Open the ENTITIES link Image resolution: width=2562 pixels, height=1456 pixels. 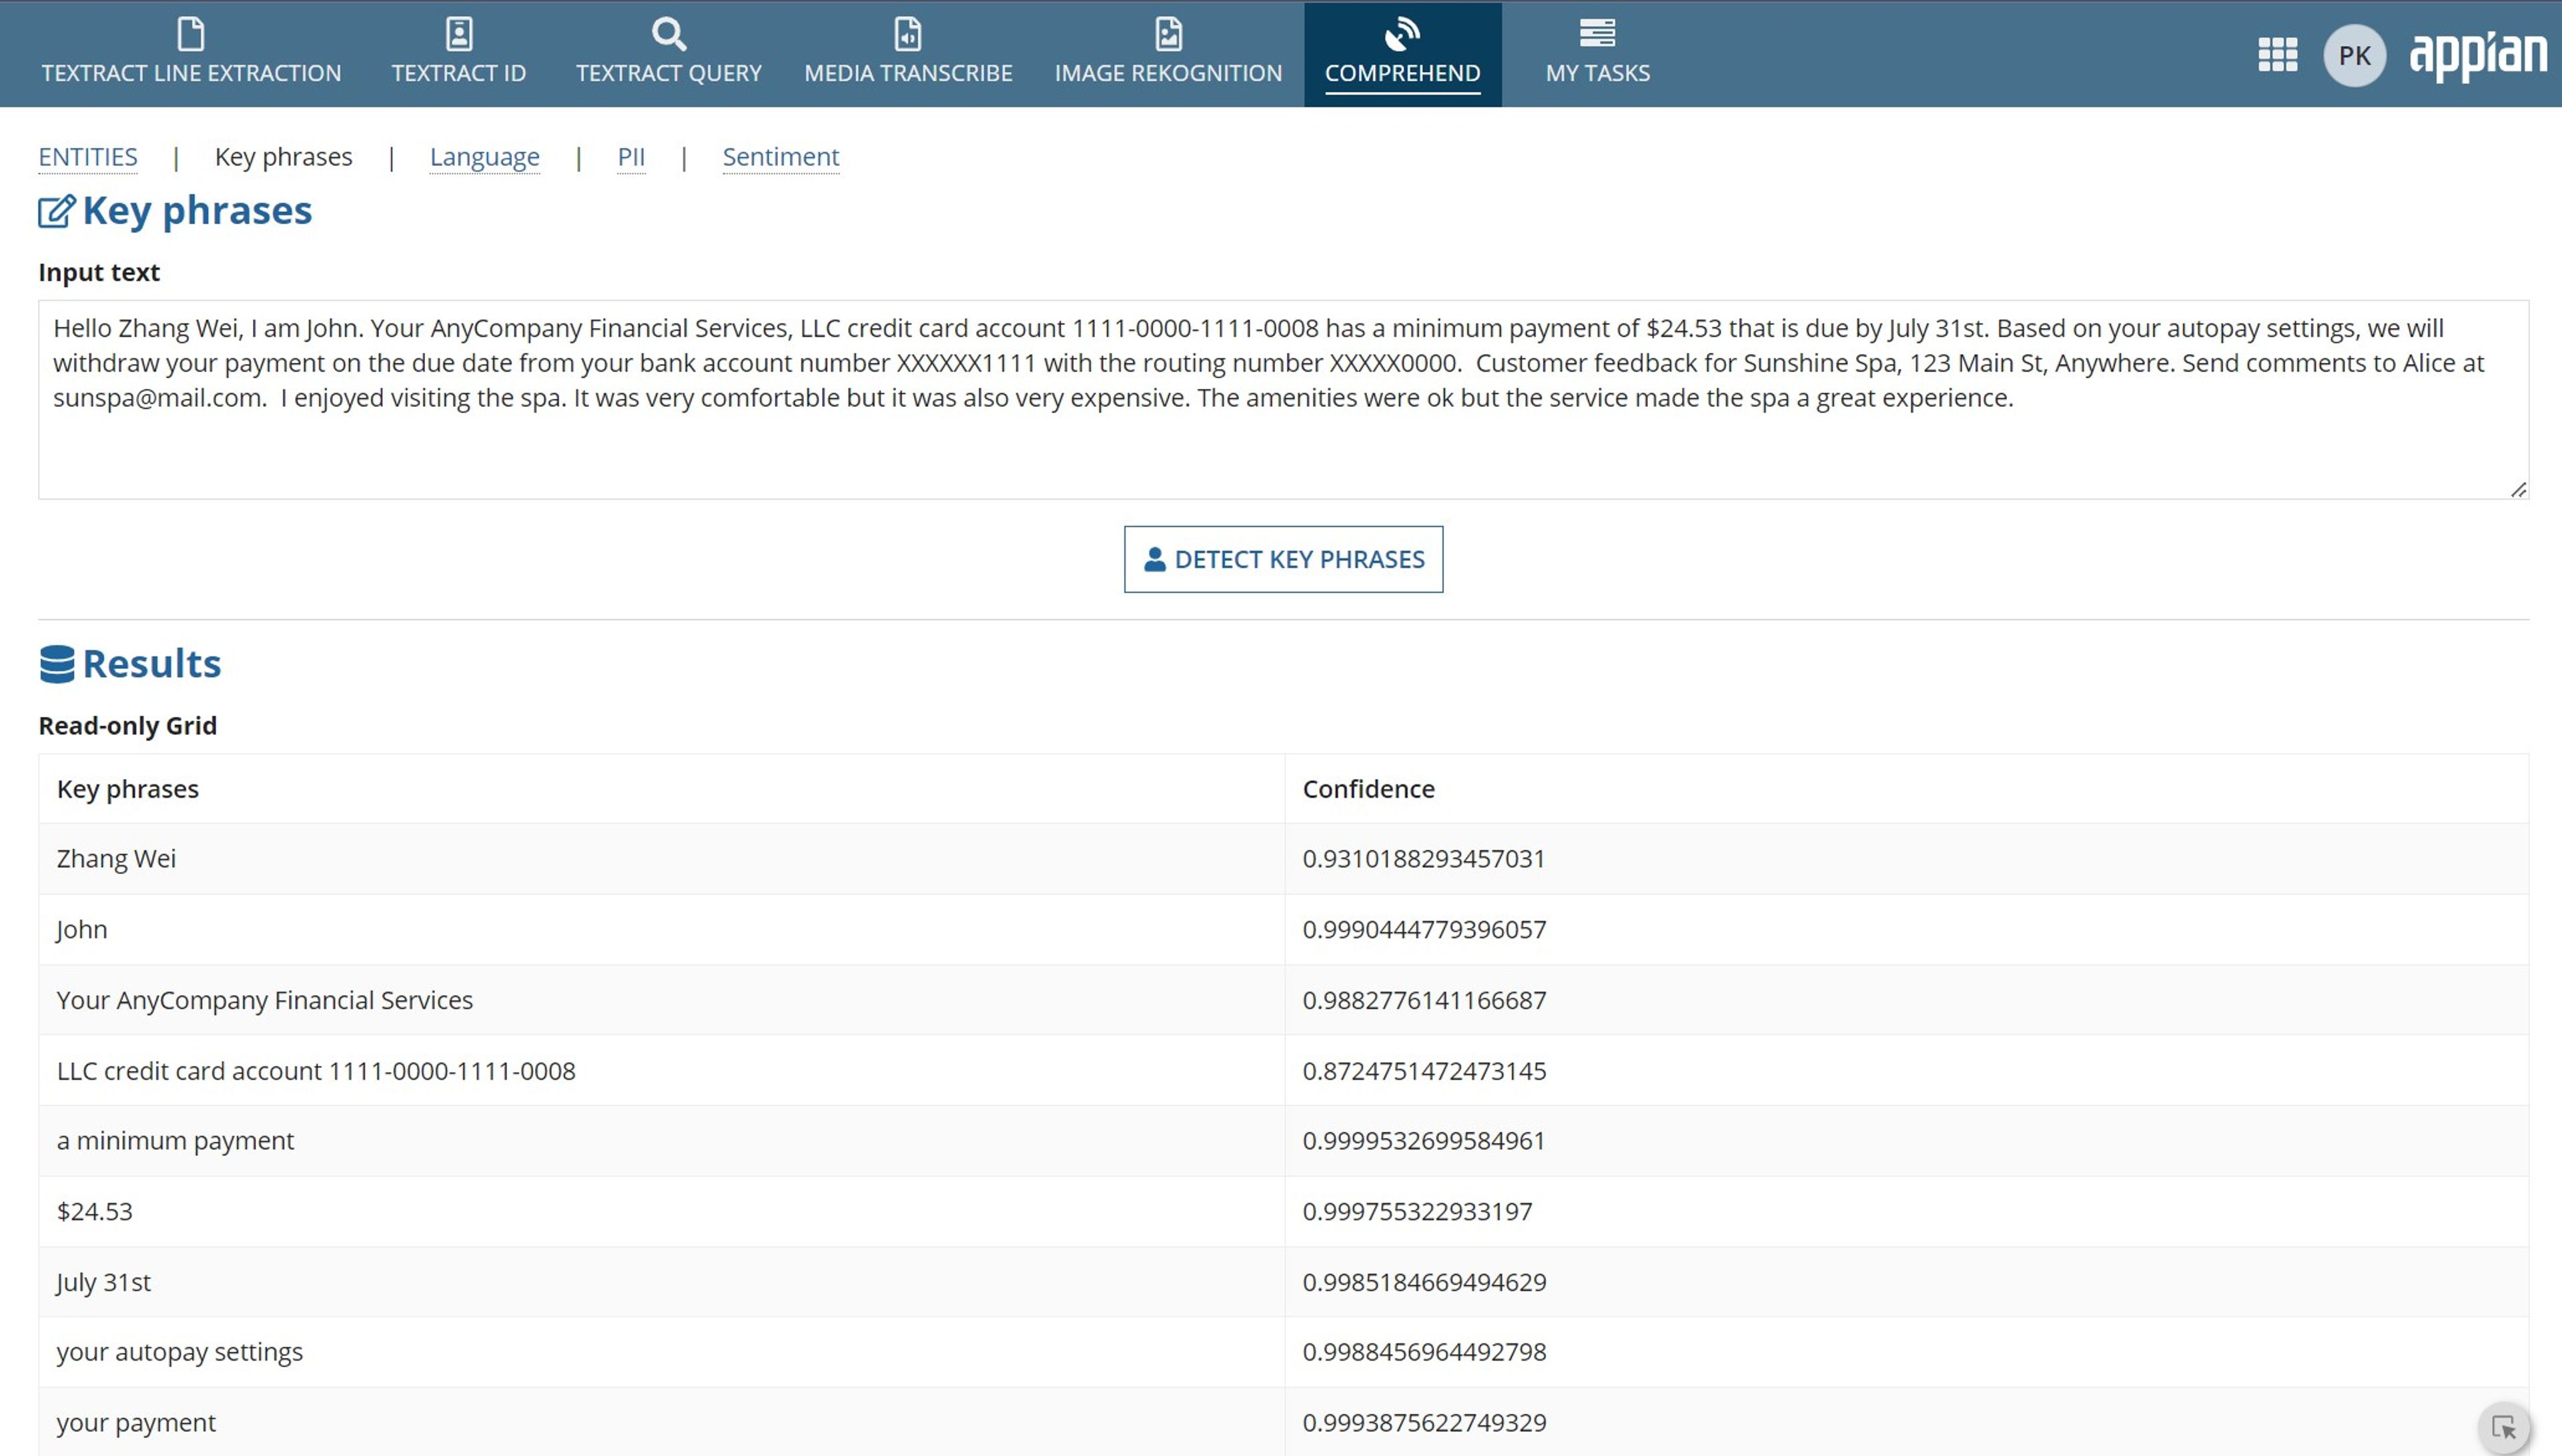click(88, 157)
